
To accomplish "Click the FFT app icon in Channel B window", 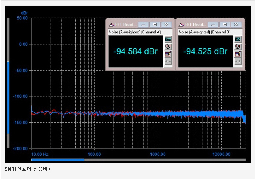I will tap(181, 25).
